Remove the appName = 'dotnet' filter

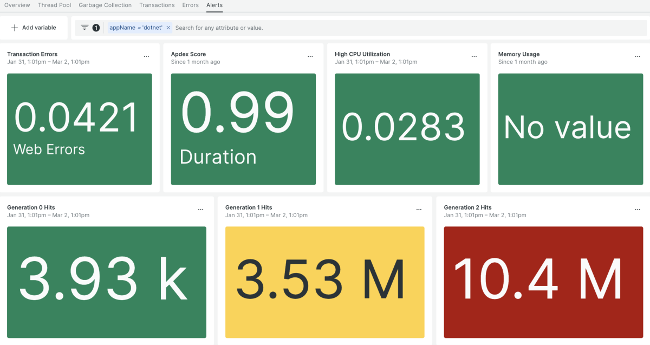tap(168, 28)
